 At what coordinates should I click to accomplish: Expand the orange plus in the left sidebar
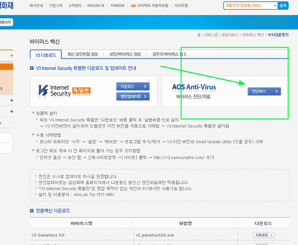pos(11,56)
